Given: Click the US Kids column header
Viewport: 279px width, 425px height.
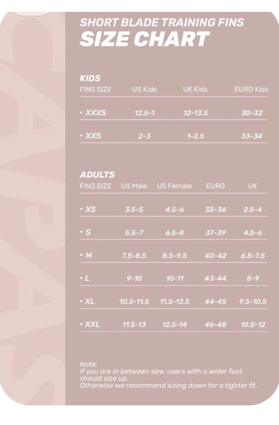Looking at the screenshot, I should click(x=144, y=89).
